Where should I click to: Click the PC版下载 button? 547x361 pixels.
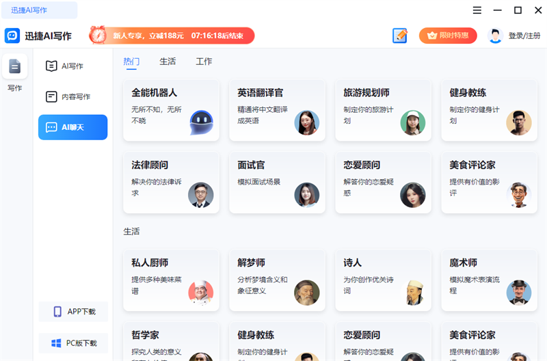click(73, 343)
